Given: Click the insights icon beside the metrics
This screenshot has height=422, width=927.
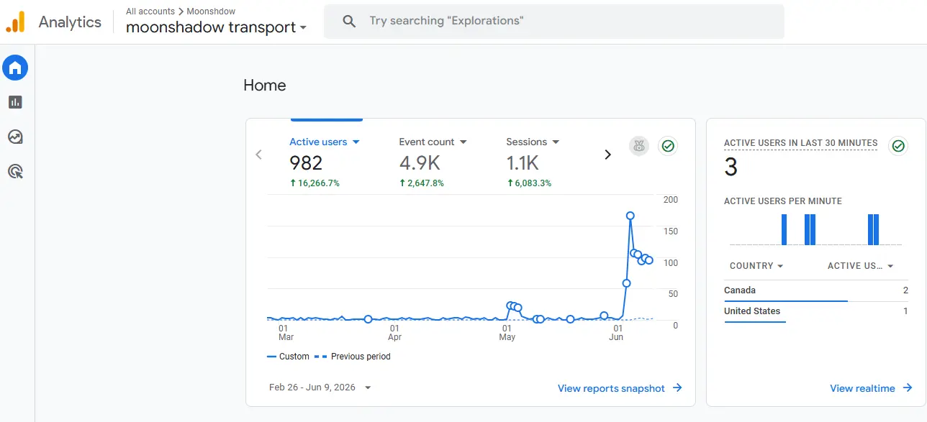Looking at the screenshot, I should point(639,146).
